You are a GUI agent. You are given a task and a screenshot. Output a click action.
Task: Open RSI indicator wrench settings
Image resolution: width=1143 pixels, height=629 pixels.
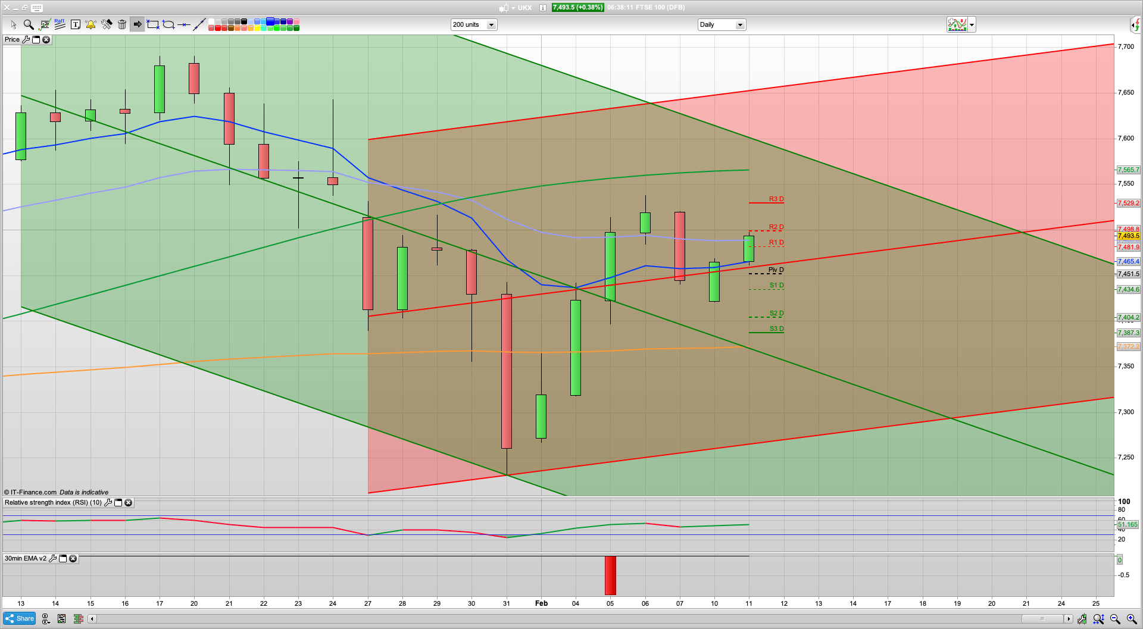[108, 503]
